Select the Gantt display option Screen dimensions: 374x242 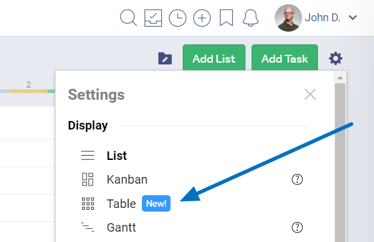click(121, 227)
